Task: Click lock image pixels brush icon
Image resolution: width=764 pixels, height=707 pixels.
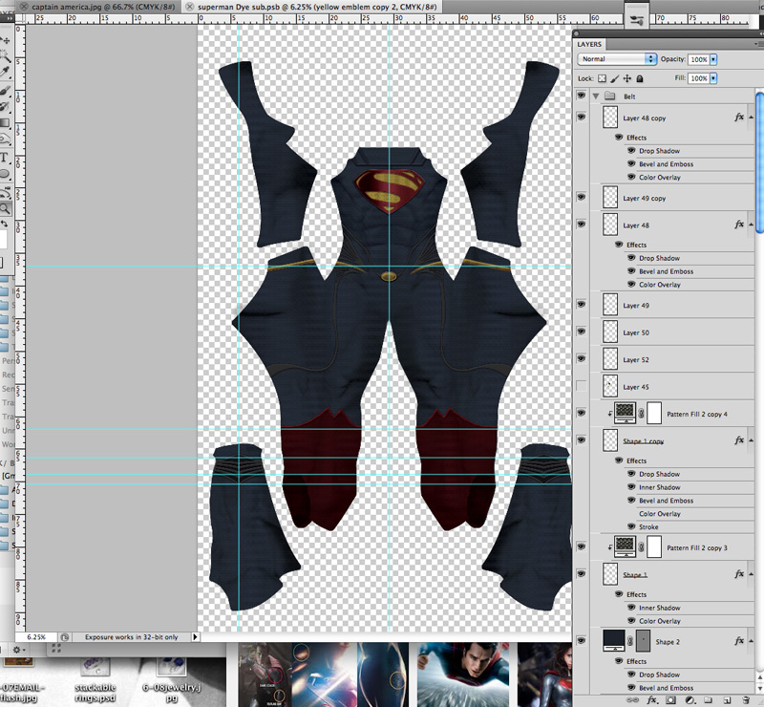Action: point(615,78)
